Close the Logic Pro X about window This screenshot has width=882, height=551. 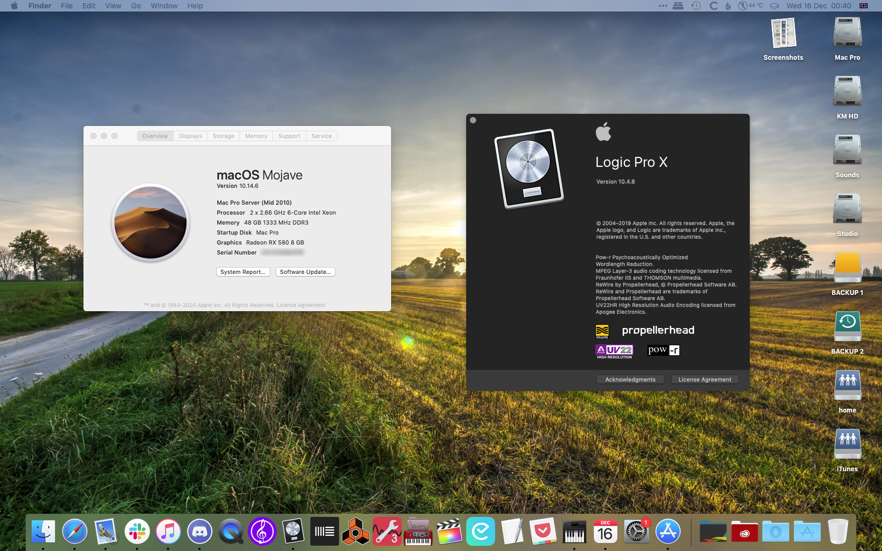[x=473, y=120]
